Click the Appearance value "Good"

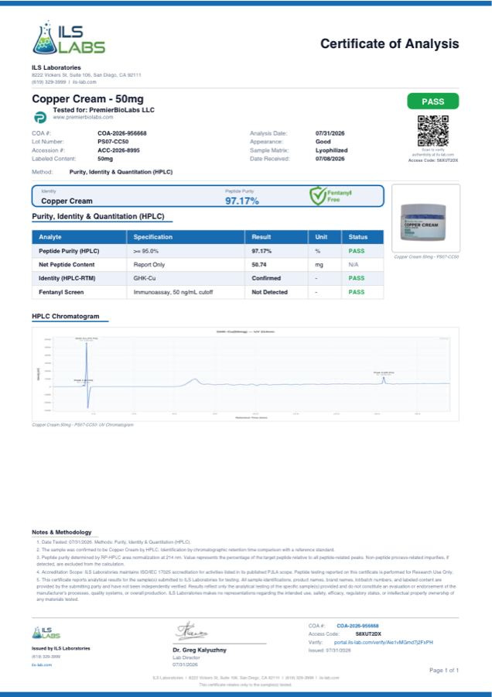click(323, 142)
